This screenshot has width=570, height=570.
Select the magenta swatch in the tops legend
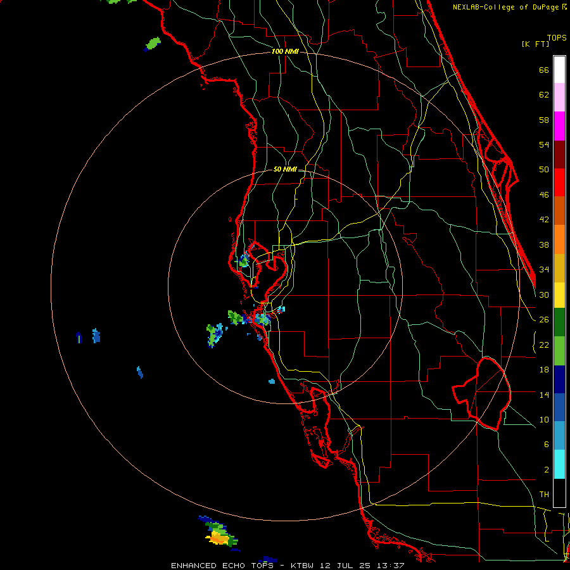(559, 126)
